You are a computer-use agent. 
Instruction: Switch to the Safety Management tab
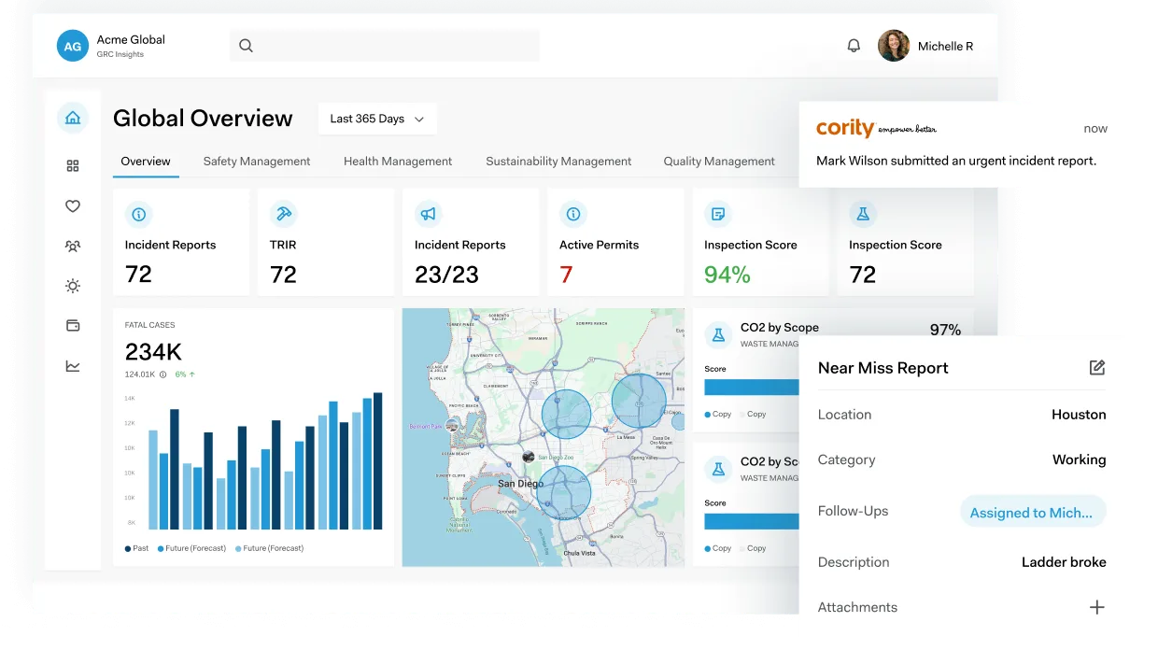coord(257,162)
